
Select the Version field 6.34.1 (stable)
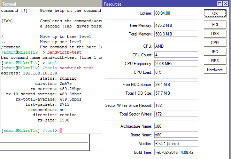point(176,144)
